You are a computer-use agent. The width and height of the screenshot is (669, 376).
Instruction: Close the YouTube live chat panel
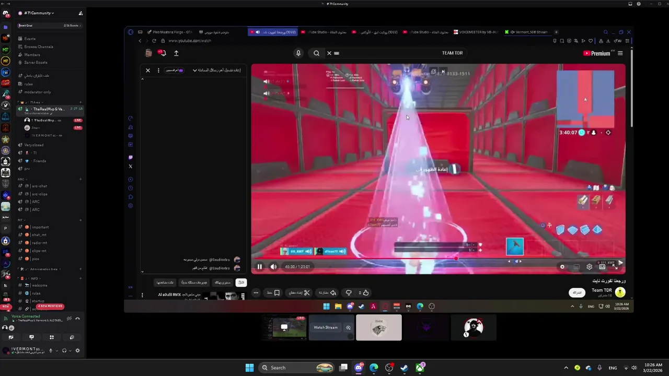[x=148, y=70]
